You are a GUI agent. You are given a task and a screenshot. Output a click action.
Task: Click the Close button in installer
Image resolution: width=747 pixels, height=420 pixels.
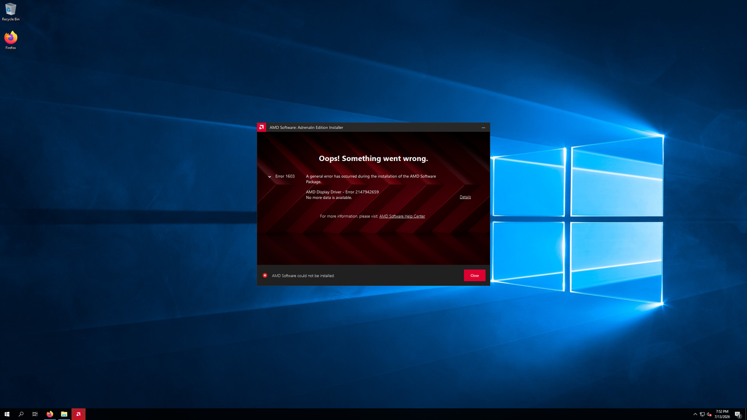point(474,275)
